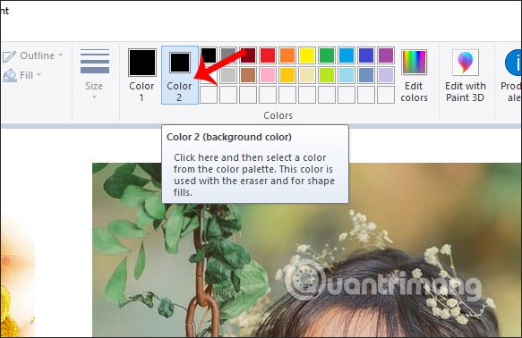Choose the green palette swatch

[327, 55]
